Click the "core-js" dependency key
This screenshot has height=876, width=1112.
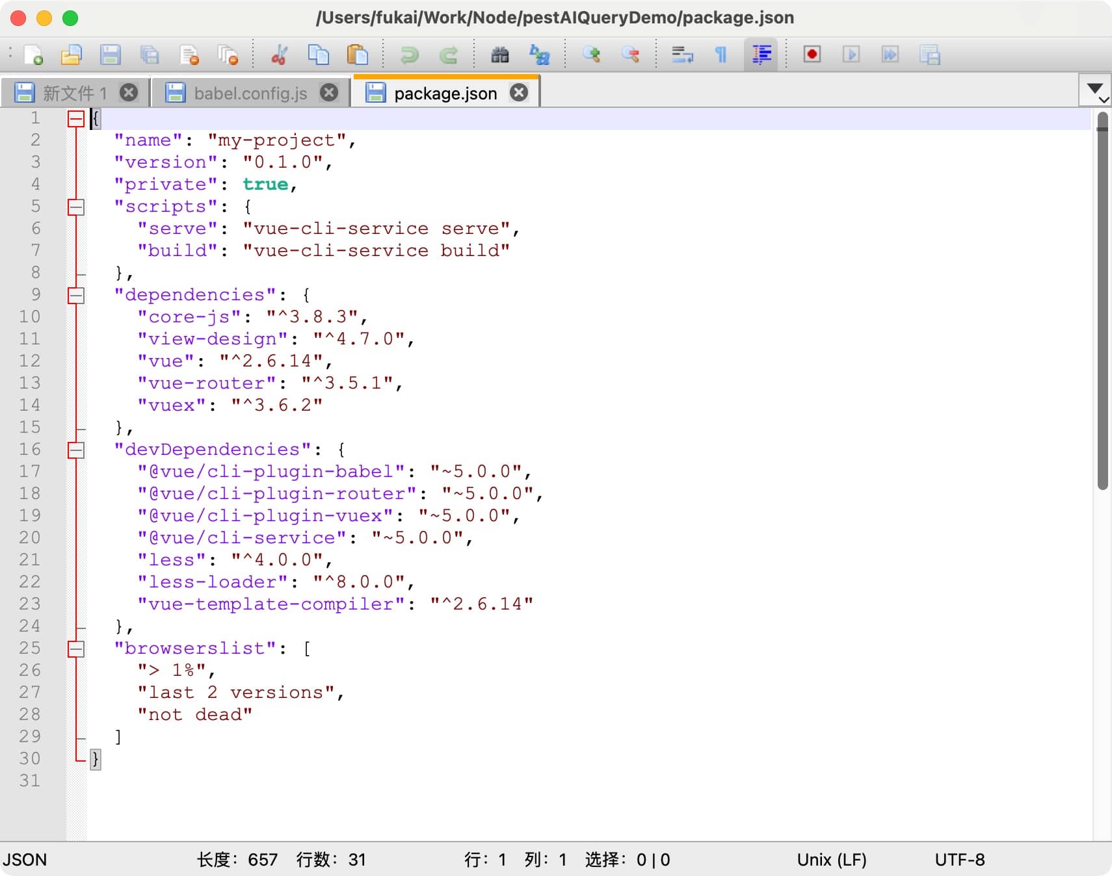click(189, 317)
